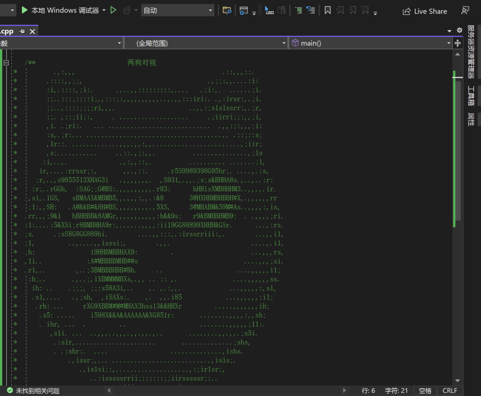Click the vertical scrollbar down arrow
481x396 pixels.
(x=458, y=380)
